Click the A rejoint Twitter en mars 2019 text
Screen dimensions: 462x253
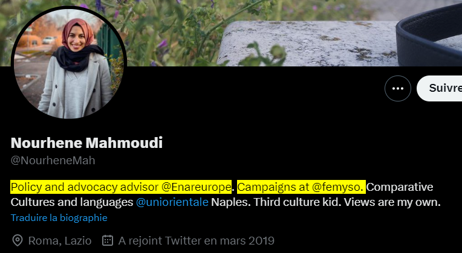pyautogui.click(x=197, y=241)
